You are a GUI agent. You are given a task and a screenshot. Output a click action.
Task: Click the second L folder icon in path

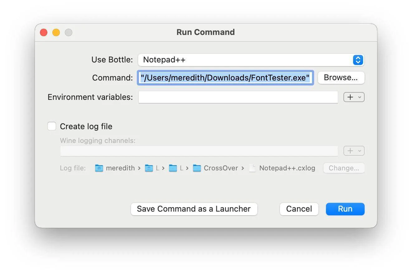point(173,168)
